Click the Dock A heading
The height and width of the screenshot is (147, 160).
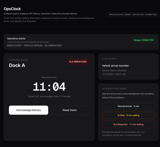[x=17, y=65]
